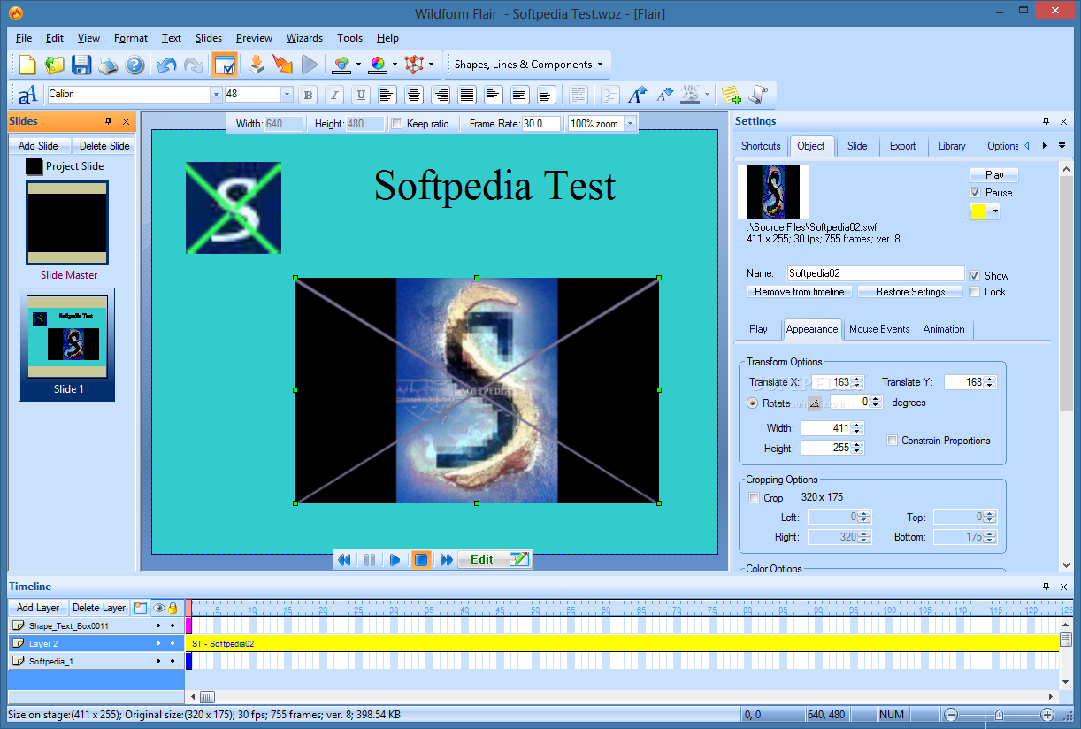The width and height of the screenshot is (1081, 729).
Task: Select the Rotate radio button
Action: 753,403
